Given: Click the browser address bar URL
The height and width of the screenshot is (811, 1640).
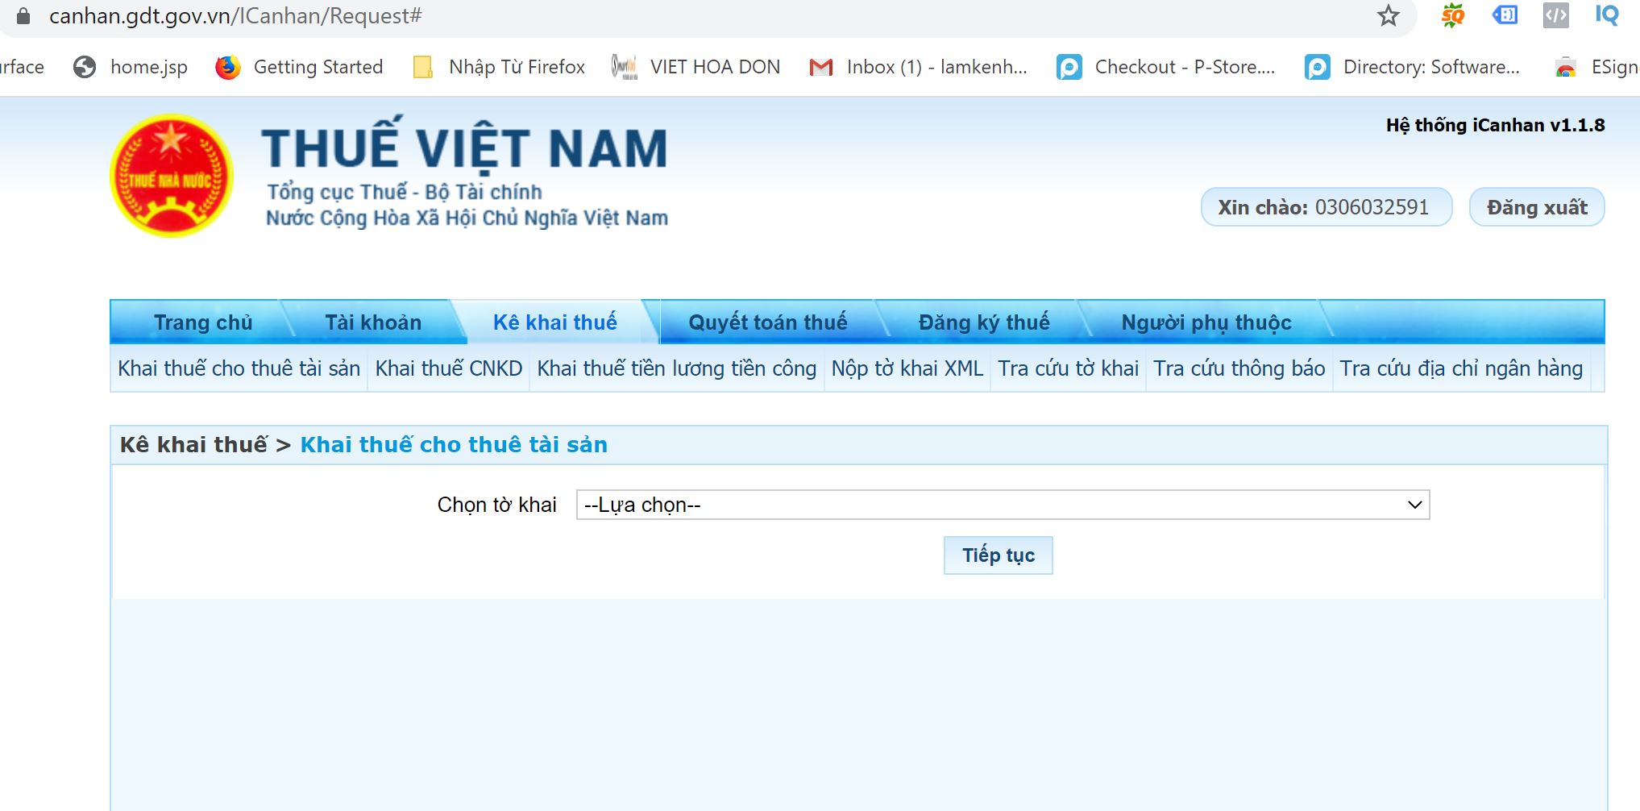Looking at the screenshot, I should point(235,16).
